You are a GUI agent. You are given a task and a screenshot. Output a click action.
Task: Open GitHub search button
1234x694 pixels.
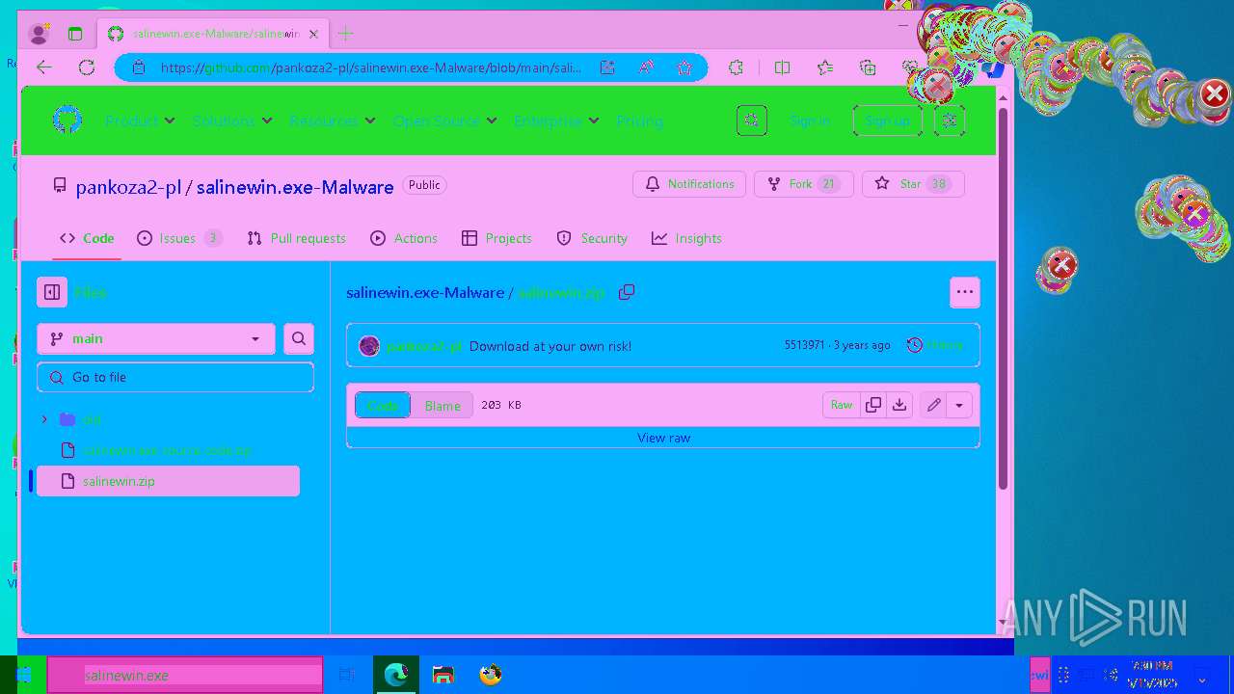[752, 120]
